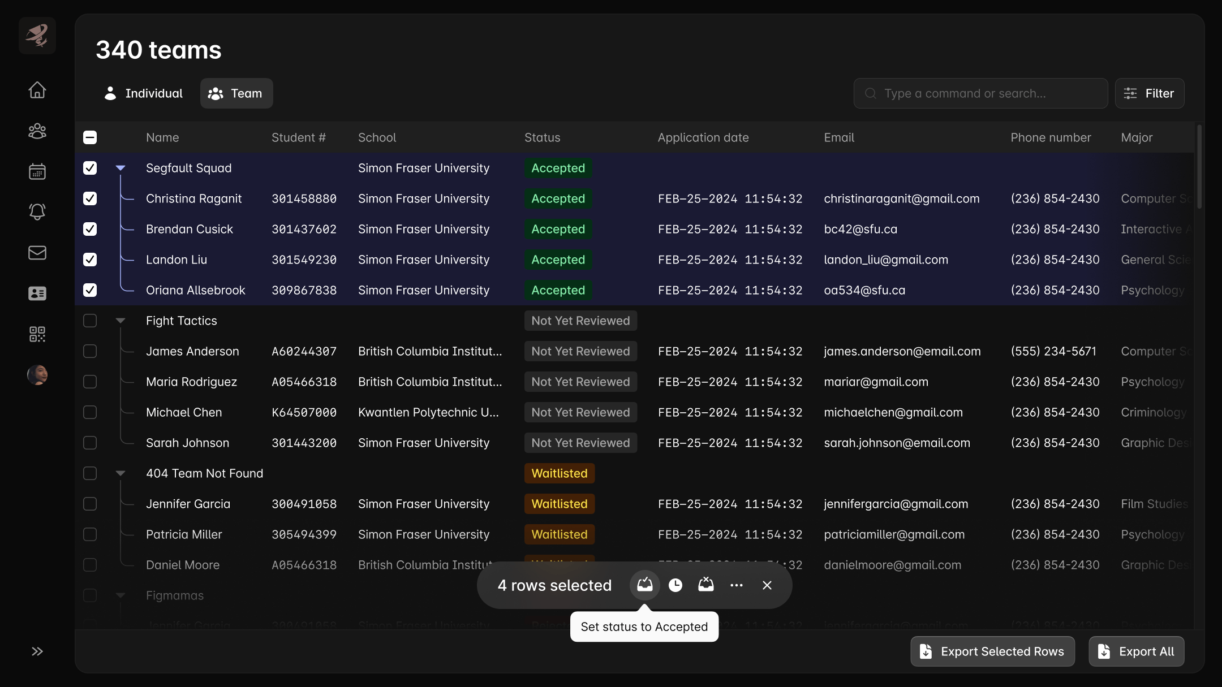Collapse the Fight Tactics team rows

(x=121, y=321)
